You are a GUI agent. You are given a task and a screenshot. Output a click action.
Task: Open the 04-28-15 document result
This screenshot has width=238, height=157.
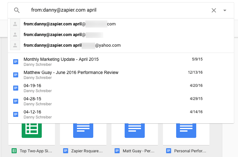[32, 99]
